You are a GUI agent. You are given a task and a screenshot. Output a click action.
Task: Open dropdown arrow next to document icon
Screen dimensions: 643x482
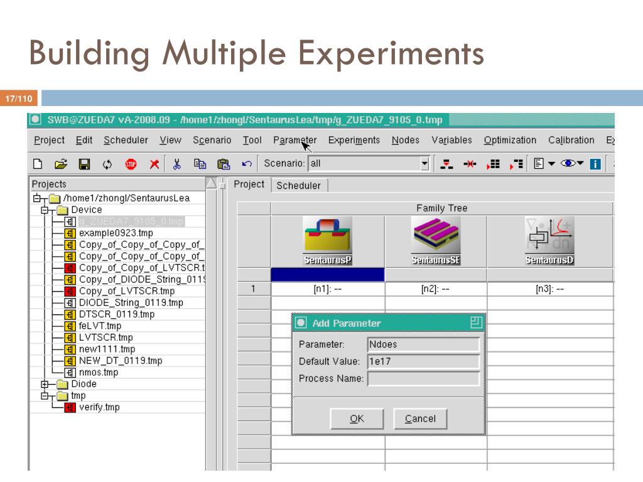tap(551, 164)
